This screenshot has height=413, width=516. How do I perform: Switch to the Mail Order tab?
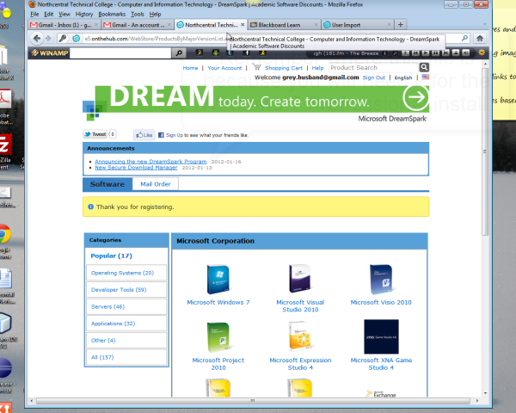pyautogui.click(x=156, y=184)
